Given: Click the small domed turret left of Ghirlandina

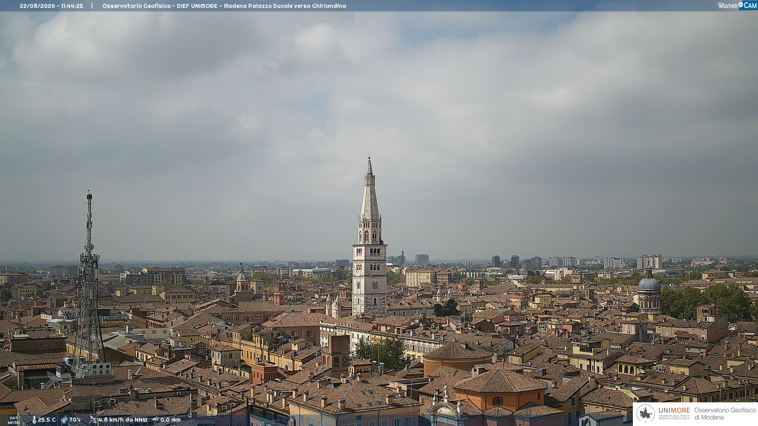Looking at the screenshot, I should (242, 276).
